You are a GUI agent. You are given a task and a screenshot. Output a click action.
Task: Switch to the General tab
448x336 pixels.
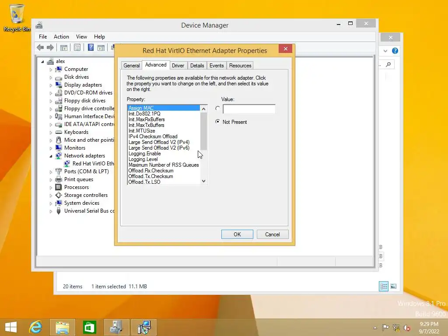[x=131, y=66]
